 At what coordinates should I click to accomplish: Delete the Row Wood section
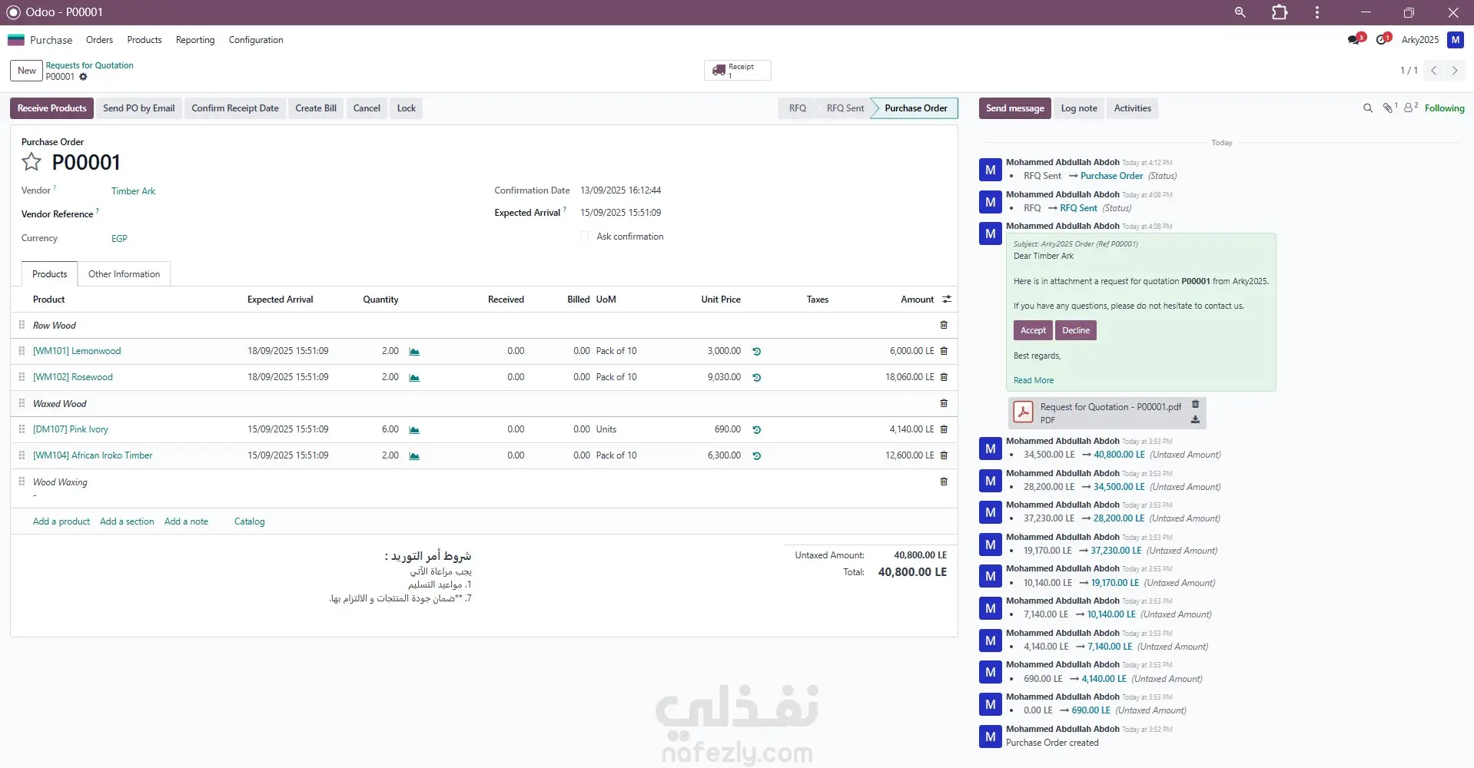coord(944,325)
